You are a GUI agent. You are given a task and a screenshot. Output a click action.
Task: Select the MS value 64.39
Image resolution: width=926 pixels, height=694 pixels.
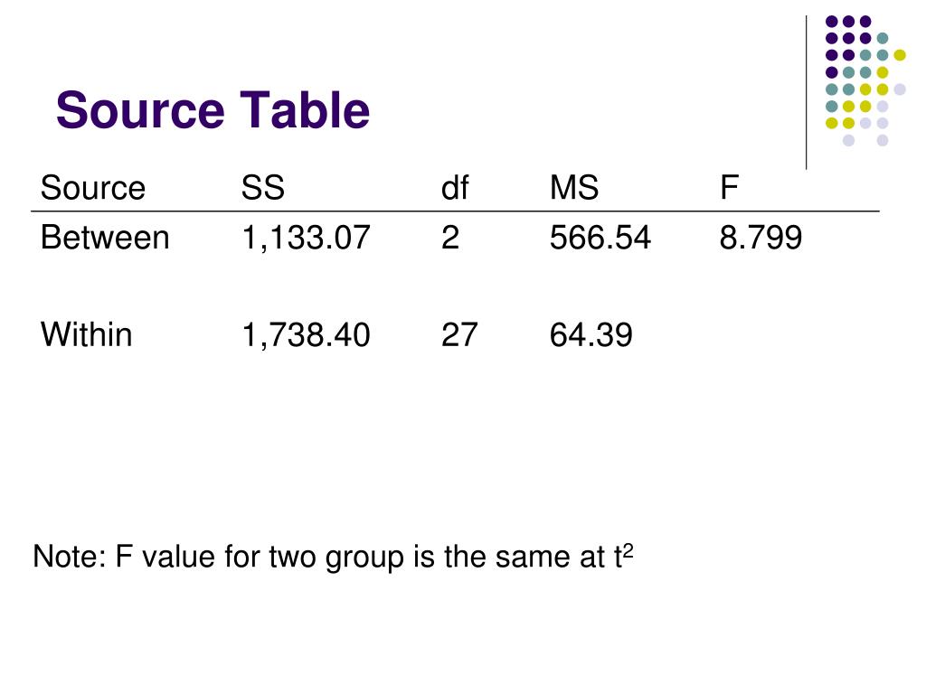tap(591, 334)
